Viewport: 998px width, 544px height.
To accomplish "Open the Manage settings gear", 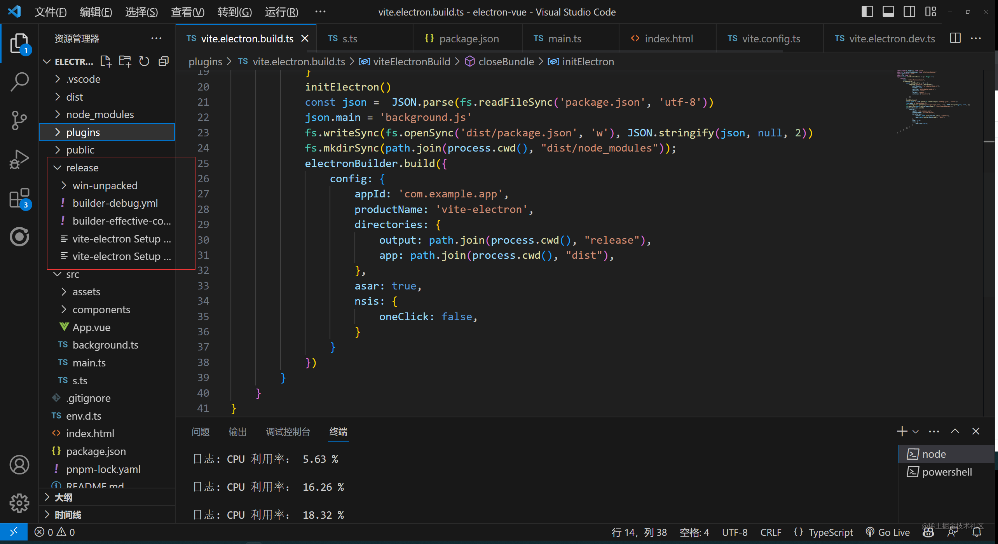I will (19, 504).
